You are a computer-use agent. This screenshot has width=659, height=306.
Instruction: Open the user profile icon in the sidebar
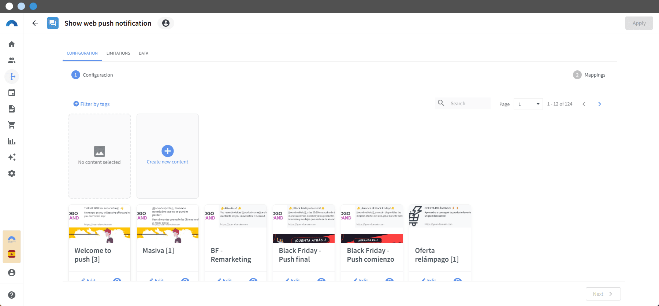(x=12, y=273)
